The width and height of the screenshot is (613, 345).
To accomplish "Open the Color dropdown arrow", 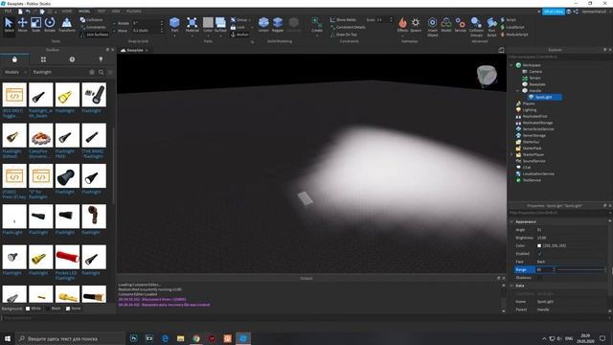I will click(x=208, y=35).
